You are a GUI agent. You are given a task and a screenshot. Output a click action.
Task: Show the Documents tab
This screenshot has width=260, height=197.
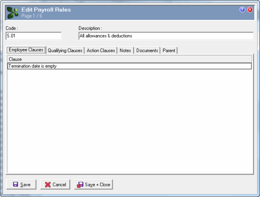click(x=147, y=51)
